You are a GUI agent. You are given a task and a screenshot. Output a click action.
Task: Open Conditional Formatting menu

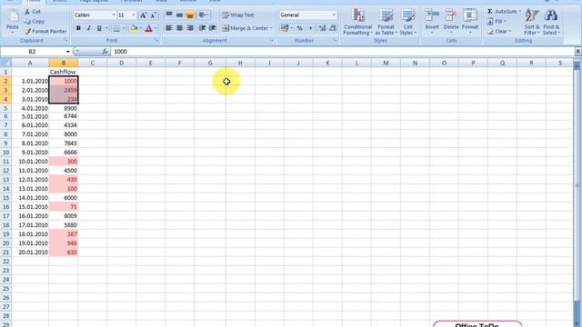pos(357,22)
